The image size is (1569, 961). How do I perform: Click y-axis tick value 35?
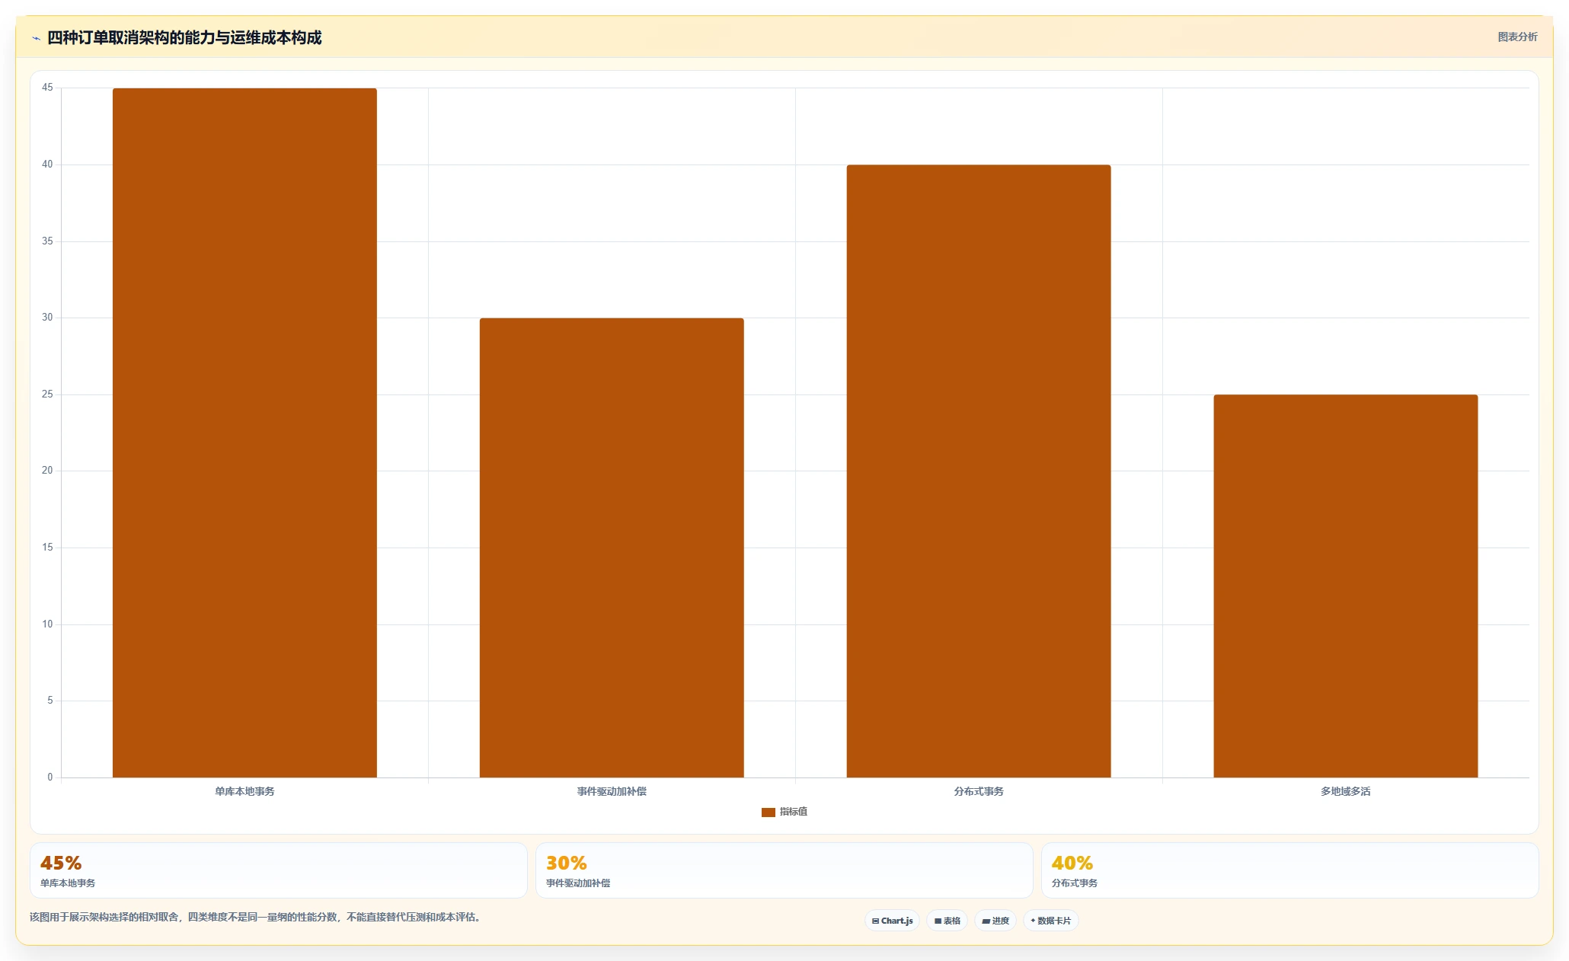click(x=47, y=241)
